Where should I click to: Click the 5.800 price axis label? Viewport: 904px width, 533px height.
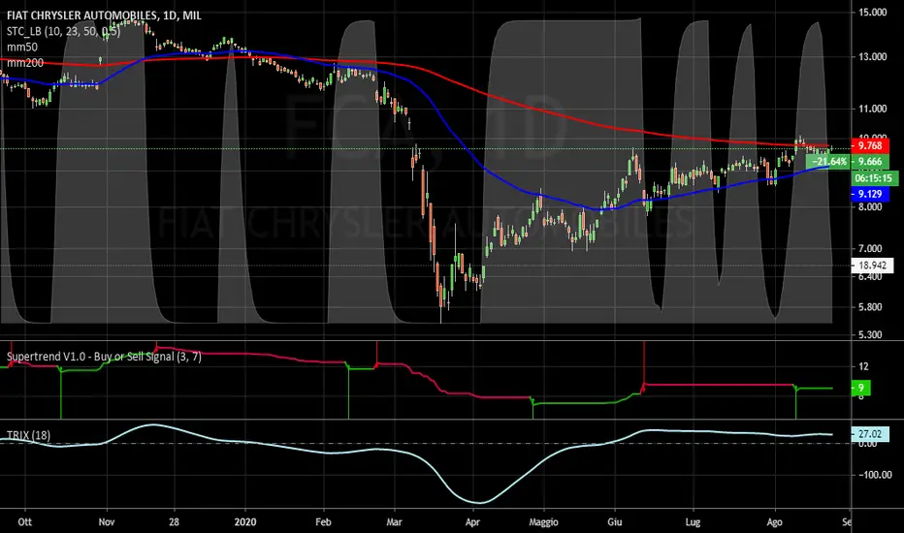pyautogui.click(x=870, y=307)
